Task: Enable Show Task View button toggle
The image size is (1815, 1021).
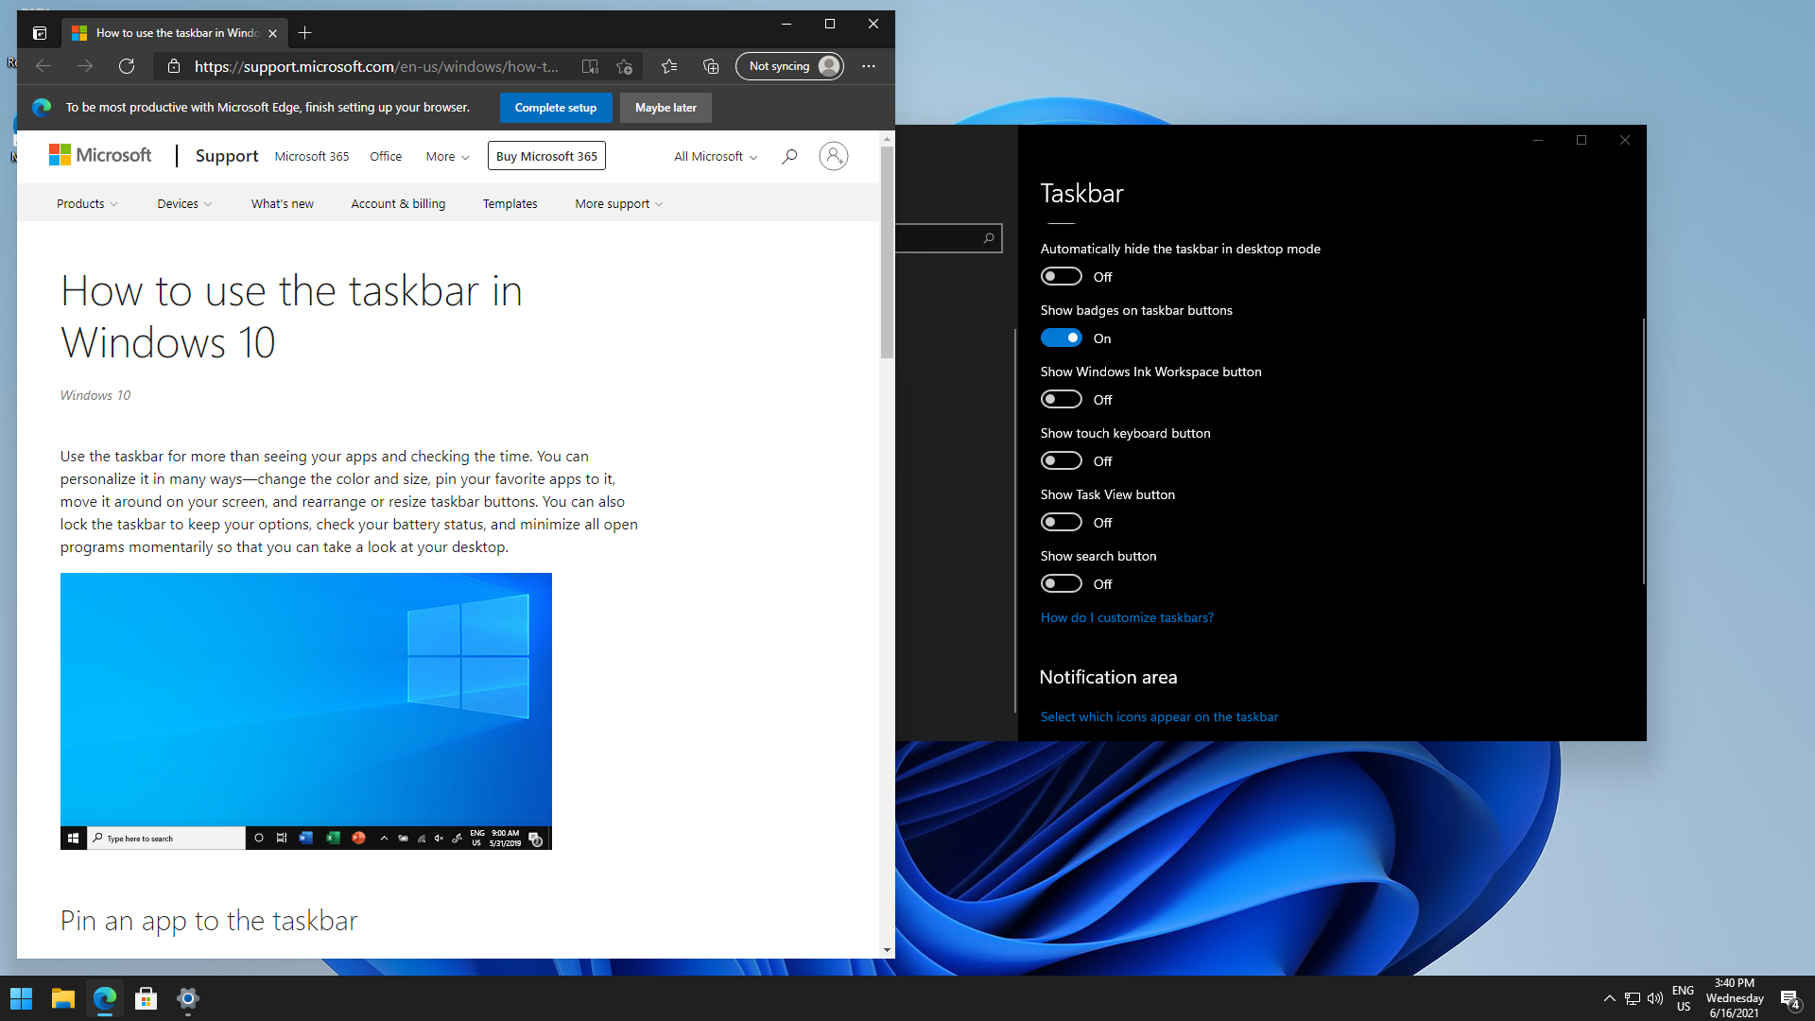Action: [1061, 523]
